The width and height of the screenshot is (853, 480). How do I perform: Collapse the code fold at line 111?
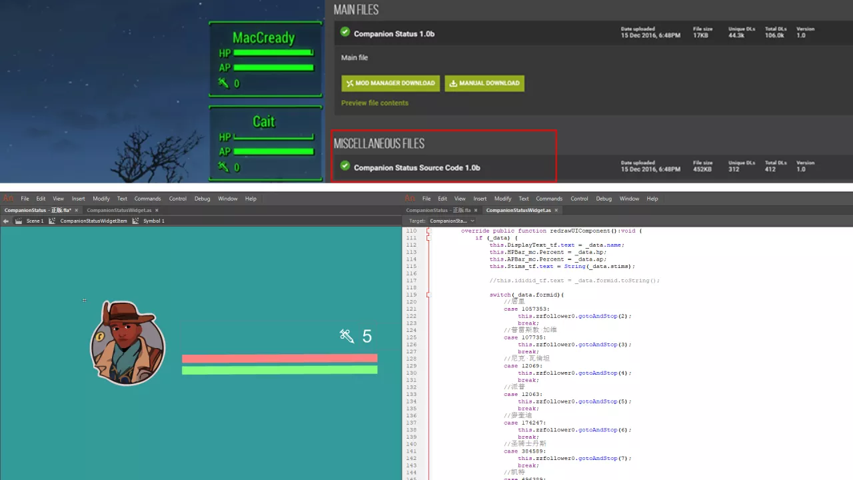(428, 238)
